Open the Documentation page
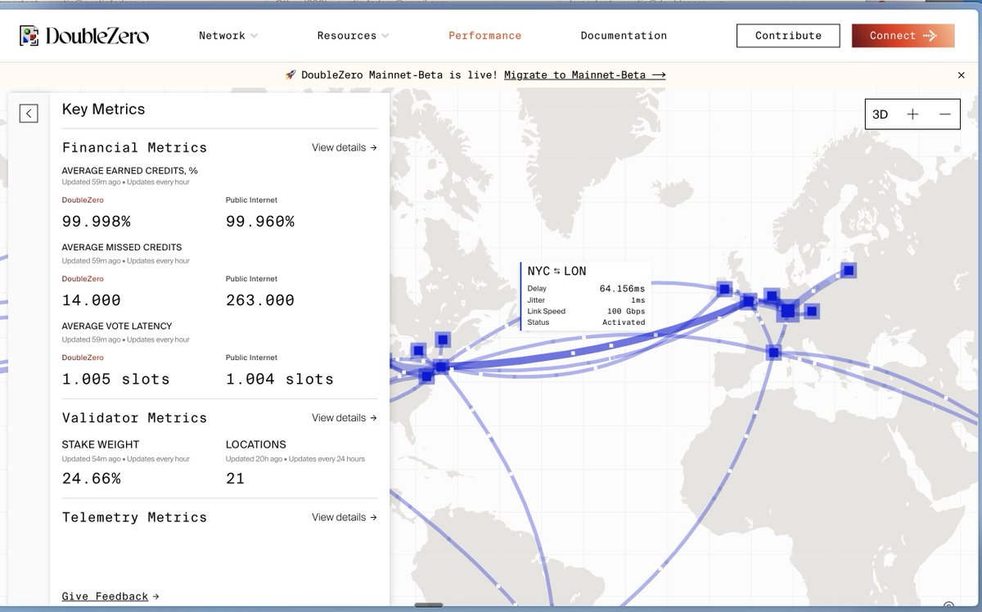Viewport: 982px width, 612px height. click(x=624, y=36)
